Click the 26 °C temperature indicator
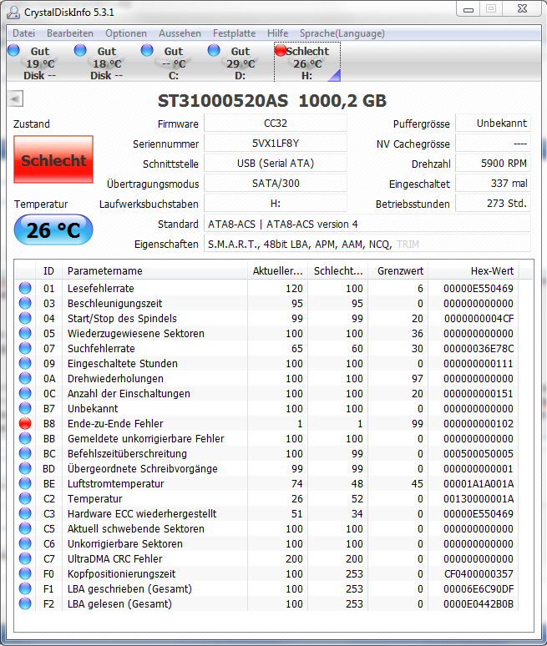Screen dimensions: 547x646 [53, 230]
